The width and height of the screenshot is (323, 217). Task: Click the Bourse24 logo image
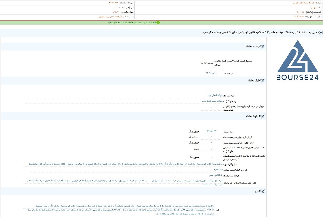click(297, 60)
